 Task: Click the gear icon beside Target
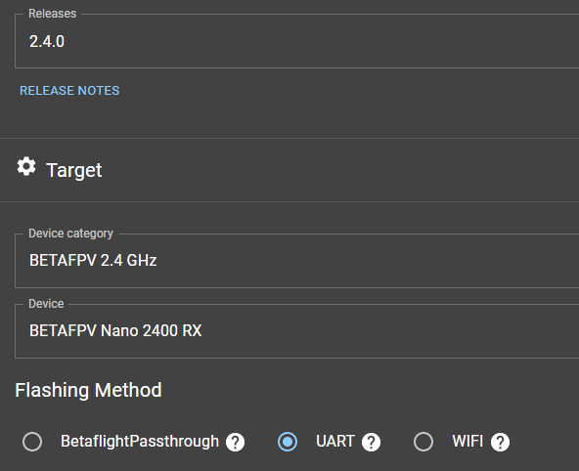click(26, 167)
